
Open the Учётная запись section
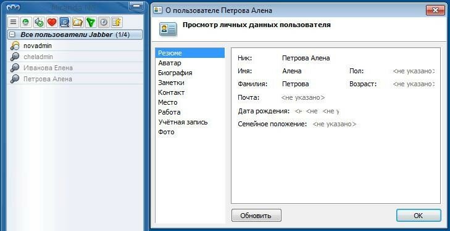point(190,122)
